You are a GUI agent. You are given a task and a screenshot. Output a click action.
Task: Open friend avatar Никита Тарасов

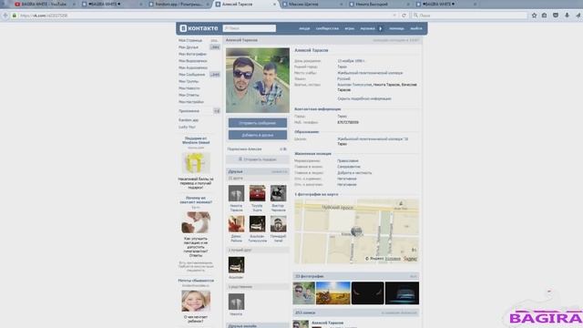236,193
